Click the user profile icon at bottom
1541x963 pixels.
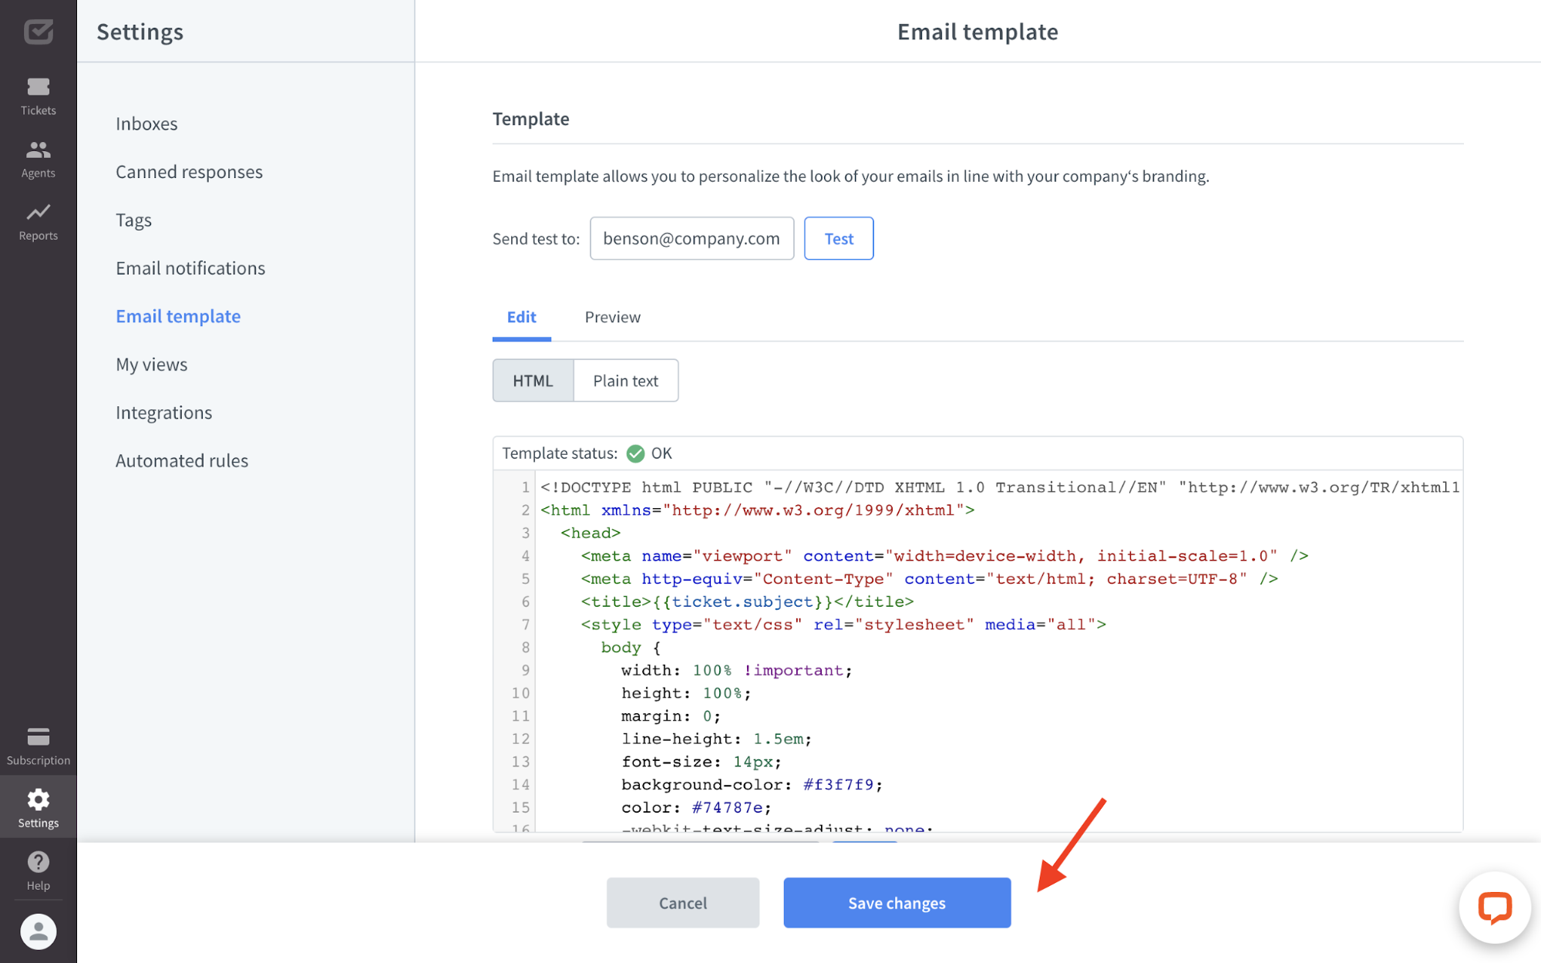coord(38,931)
